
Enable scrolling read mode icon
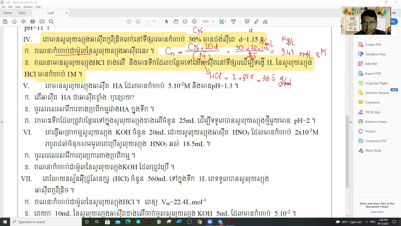(x=233, y=22)
